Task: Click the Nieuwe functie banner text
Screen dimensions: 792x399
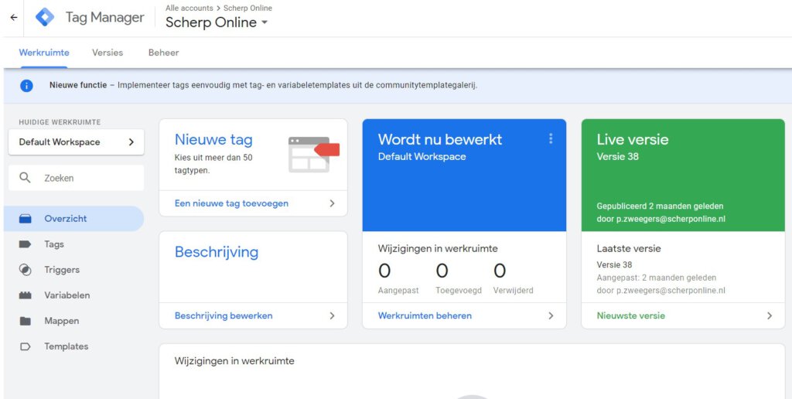Action: (x=263, y=85)
